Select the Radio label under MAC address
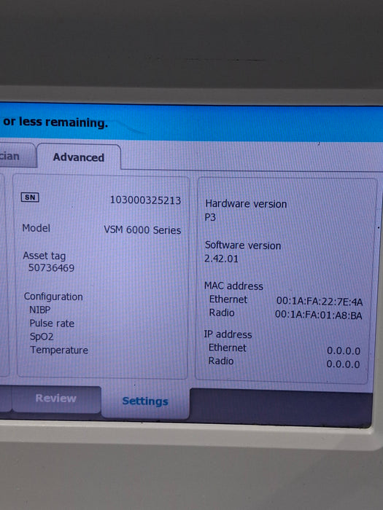 (x=222, y=313)
